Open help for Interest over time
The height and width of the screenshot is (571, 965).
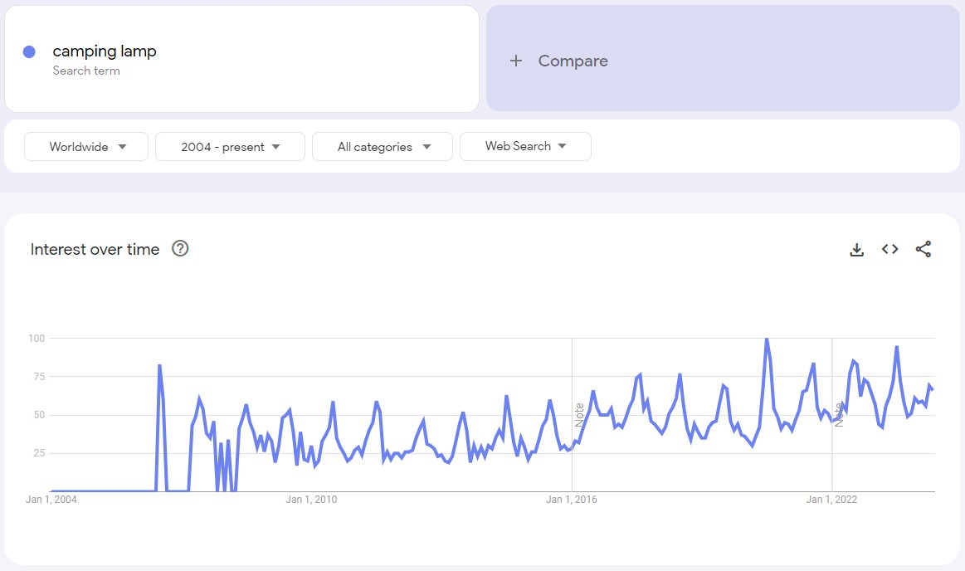[x=180, y=248]
